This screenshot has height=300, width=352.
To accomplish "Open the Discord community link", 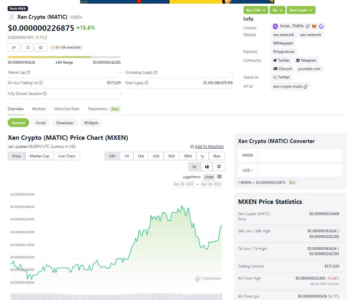I will (x=282, y=69).
